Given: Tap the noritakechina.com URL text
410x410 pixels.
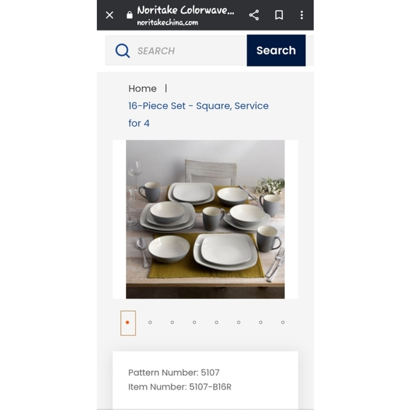Looking at the screenshot, I should (x=168, y=23).
